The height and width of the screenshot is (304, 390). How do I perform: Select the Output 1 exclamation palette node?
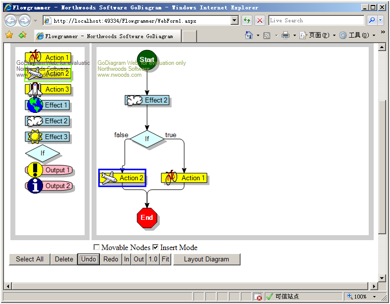(49, 170)
